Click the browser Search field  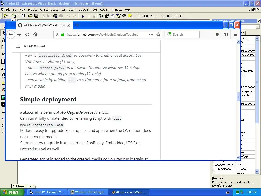point(182,34)
